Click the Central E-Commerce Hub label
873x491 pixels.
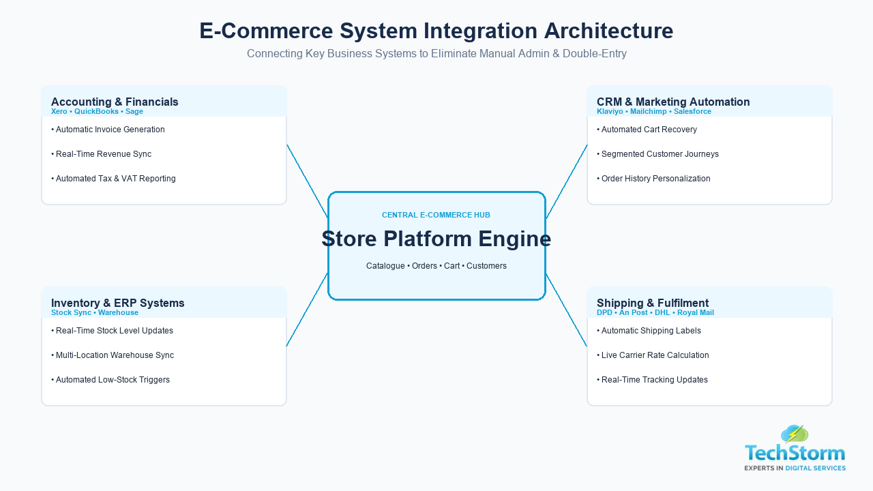[436, 215]
